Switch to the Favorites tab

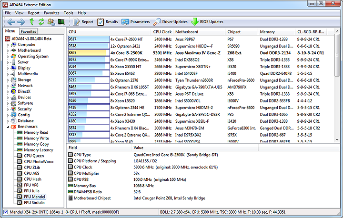28,31
